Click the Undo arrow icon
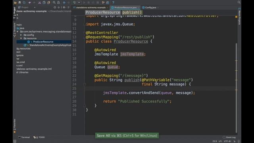This screenshot has width=254, height=143. [x=30, y=2]
